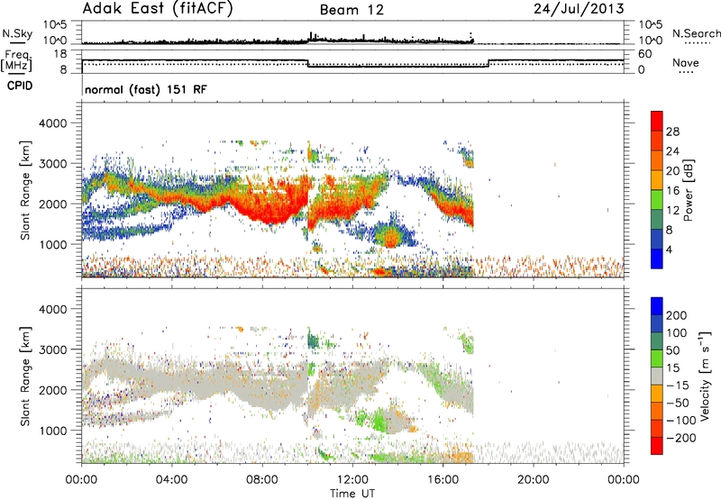Click the frequency line step-down near 10:00
This screenshot has width=721, height=499.
click(307, 63)
